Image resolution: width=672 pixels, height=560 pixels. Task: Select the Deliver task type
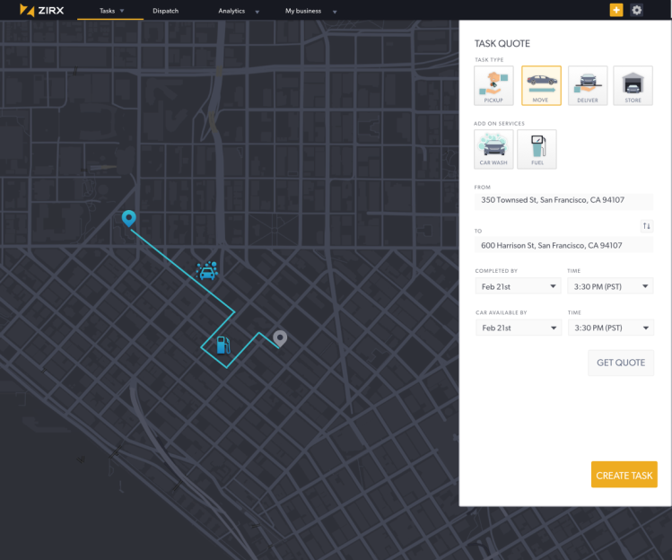pos(588,85)
